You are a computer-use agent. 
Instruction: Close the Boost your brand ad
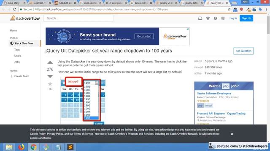click(x=188, y=29)
